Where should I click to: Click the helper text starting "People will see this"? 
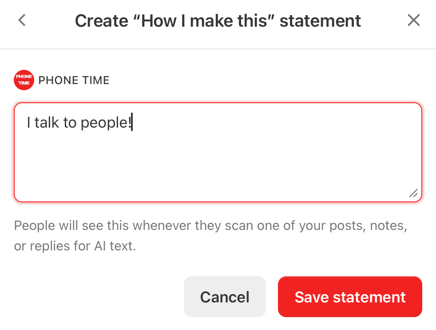pyautogui.click(x=210, y=236)
